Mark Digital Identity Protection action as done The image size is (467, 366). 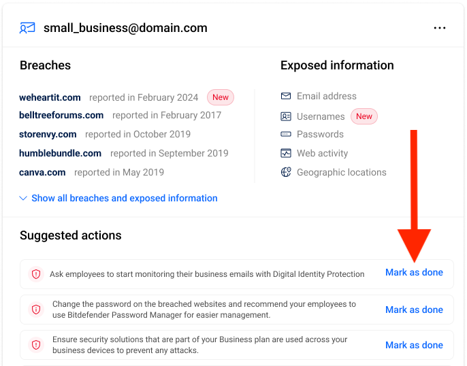coord(414,273)
